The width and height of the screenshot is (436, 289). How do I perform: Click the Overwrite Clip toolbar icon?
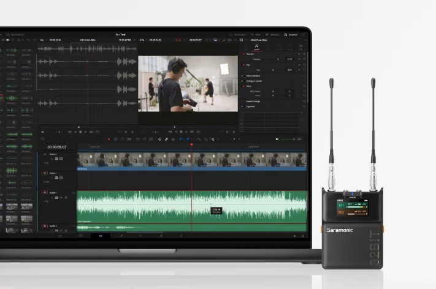point(144,139)
